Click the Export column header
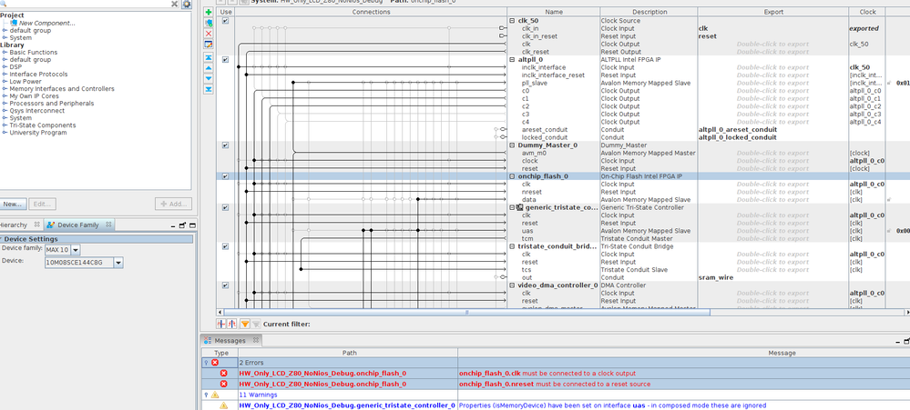910x410 pixels. pos(772,12)
